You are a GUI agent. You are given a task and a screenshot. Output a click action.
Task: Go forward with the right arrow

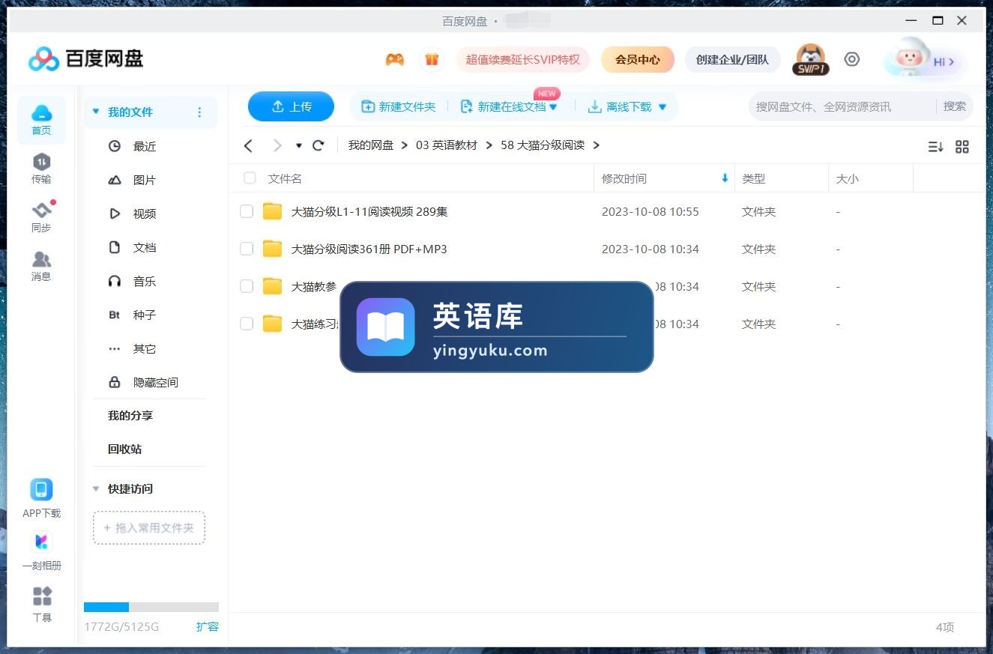(x=277, y=145)
